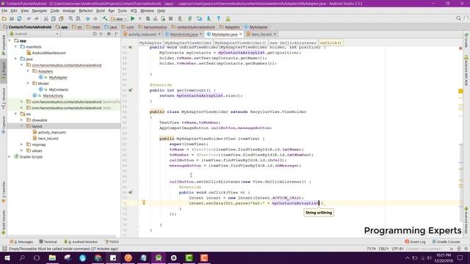Click the Windows Start button
The image size is (470, 264).
point(7,257)
